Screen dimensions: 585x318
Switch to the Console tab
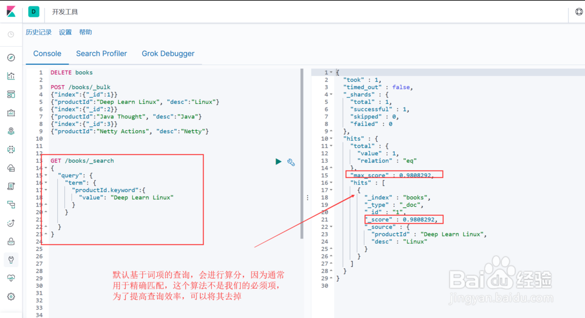[47, 54]
